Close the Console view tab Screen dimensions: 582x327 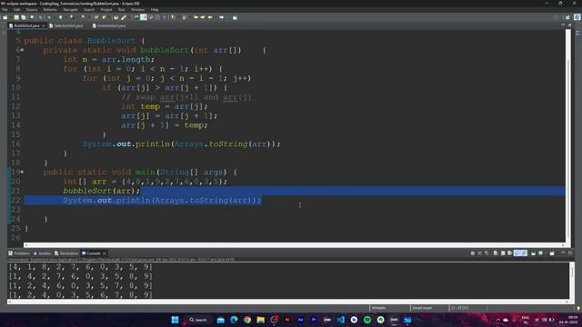[105, 253]
